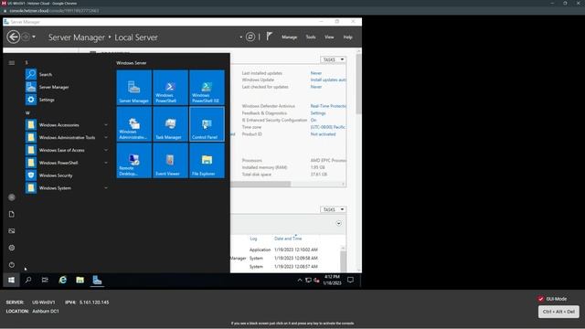
Task: Open the View menu
Action: 329,37
